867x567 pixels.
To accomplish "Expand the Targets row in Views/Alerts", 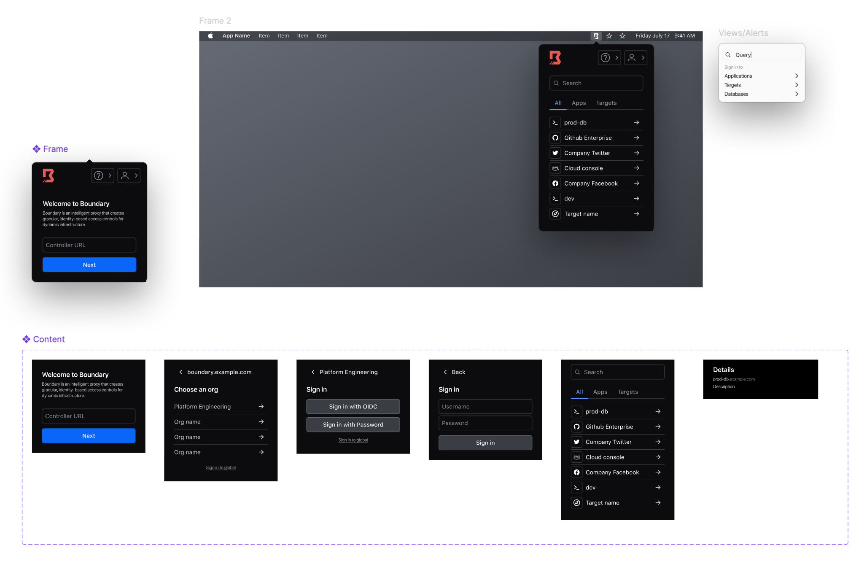I will (761, 85).
